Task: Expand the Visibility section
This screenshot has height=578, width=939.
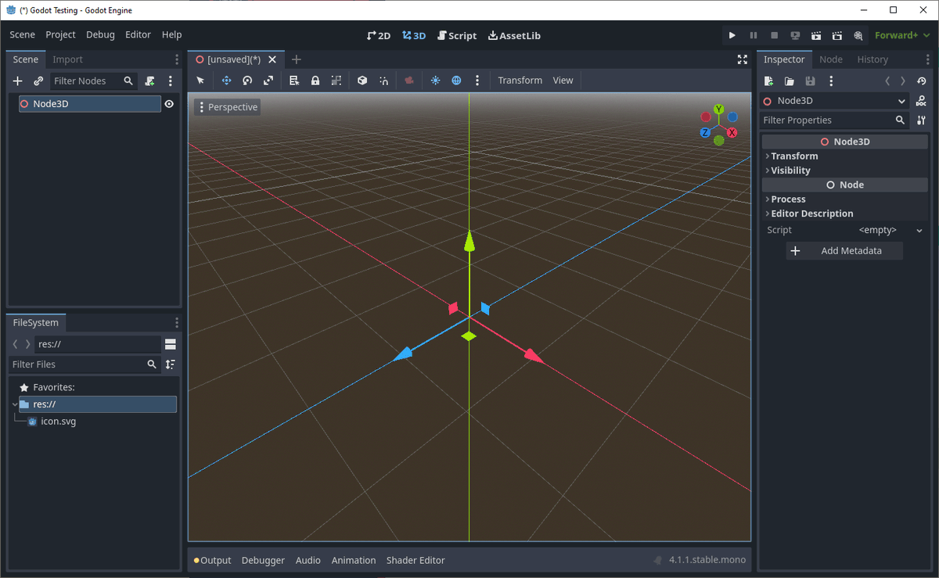Action: coord(844,171)
